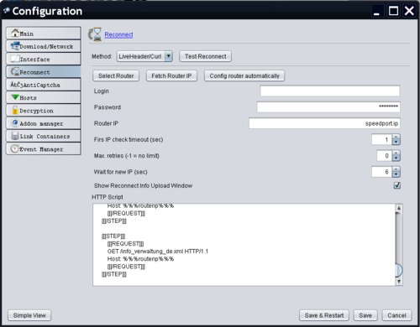
Task: Click the Save & Restart button
Action: [324, 315]
